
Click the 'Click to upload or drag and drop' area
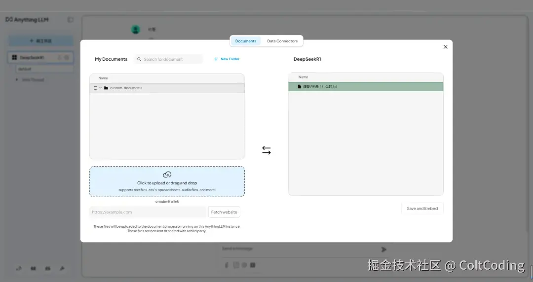point(167,182)
